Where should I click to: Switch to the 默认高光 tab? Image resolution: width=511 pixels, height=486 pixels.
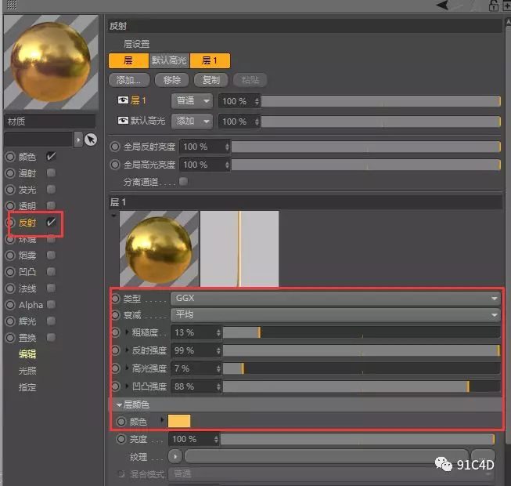tap(170, 60)
